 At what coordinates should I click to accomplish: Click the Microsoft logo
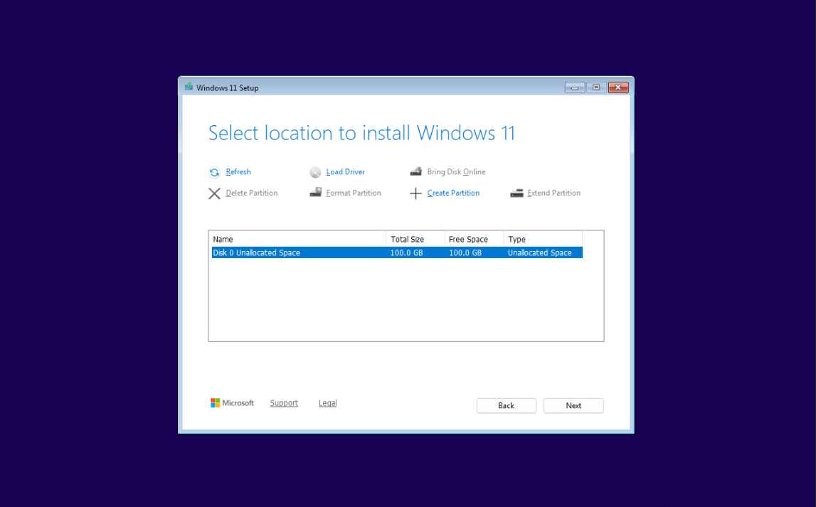(x=232, y=403)
